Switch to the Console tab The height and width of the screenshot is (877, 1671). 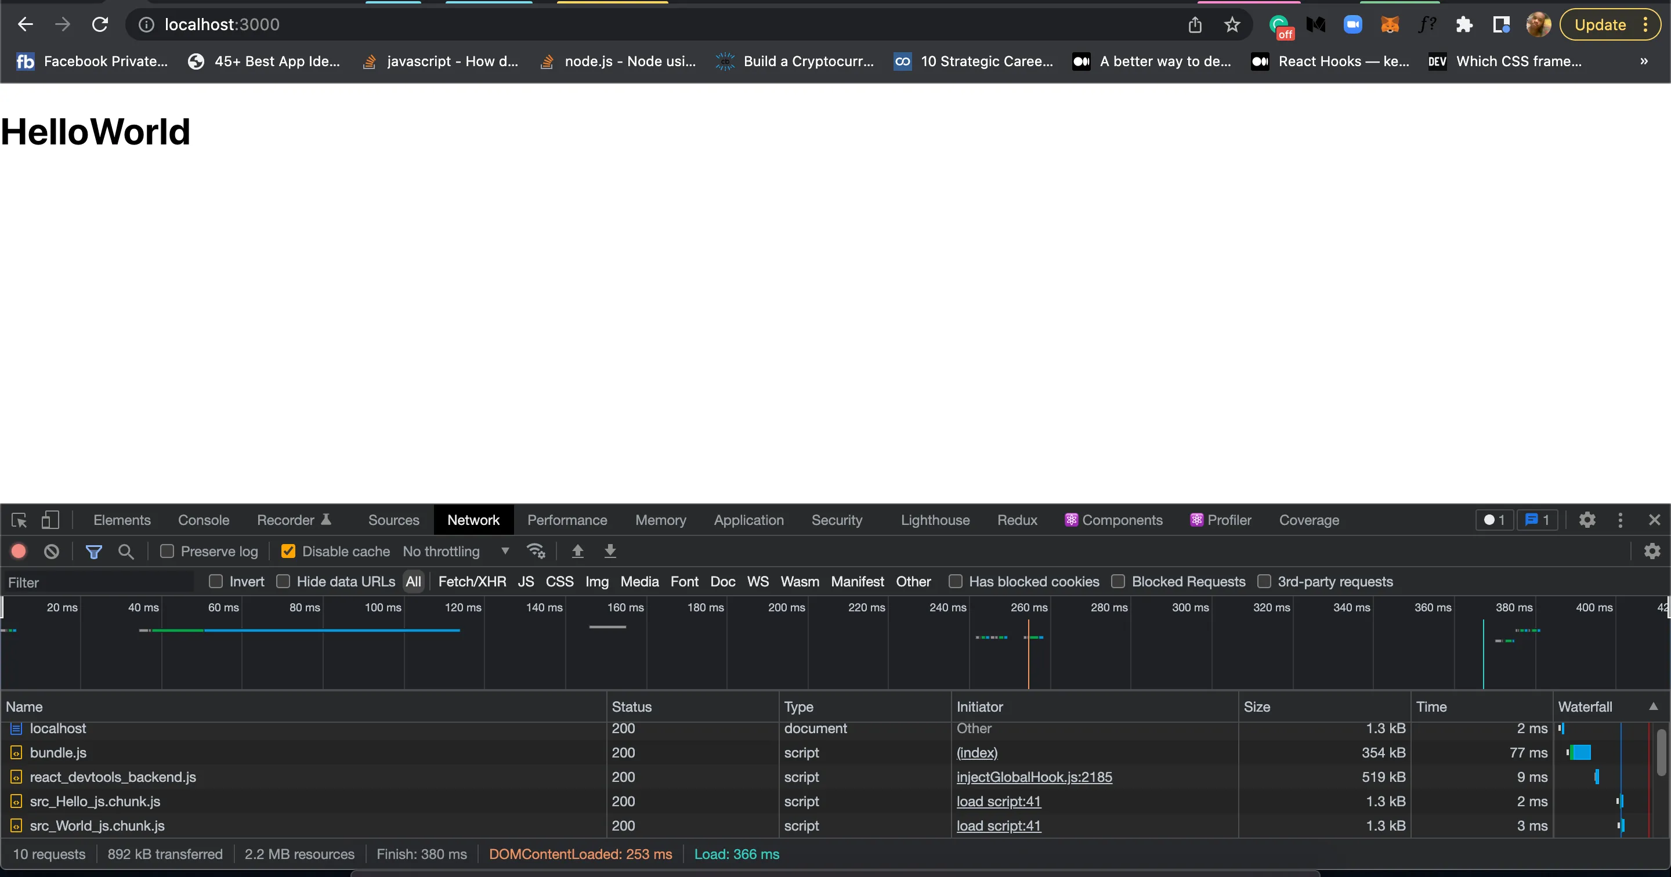204,520
